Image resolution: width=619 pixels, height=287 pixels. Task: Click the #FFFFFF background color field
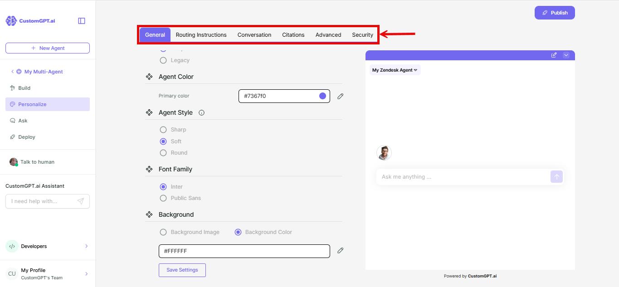click(x=244, y=251)
